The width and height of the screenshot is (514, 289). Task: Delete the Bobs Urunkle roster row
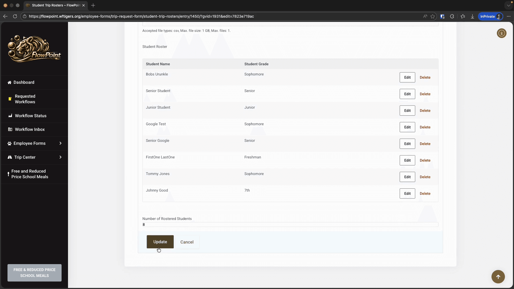tap(425, 77)
